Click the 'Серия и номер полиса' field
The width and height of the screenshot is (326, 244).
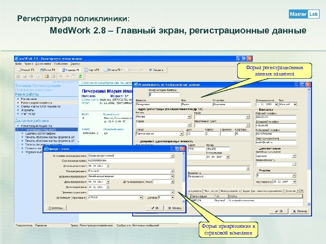click(x=131, y=160)
